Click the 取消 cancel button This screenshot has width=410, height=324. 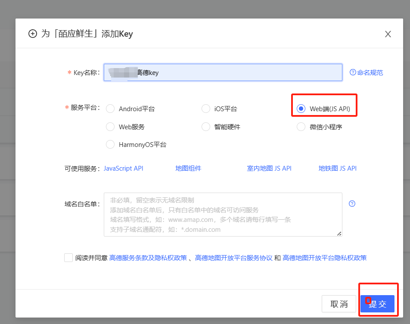point(339,304)
